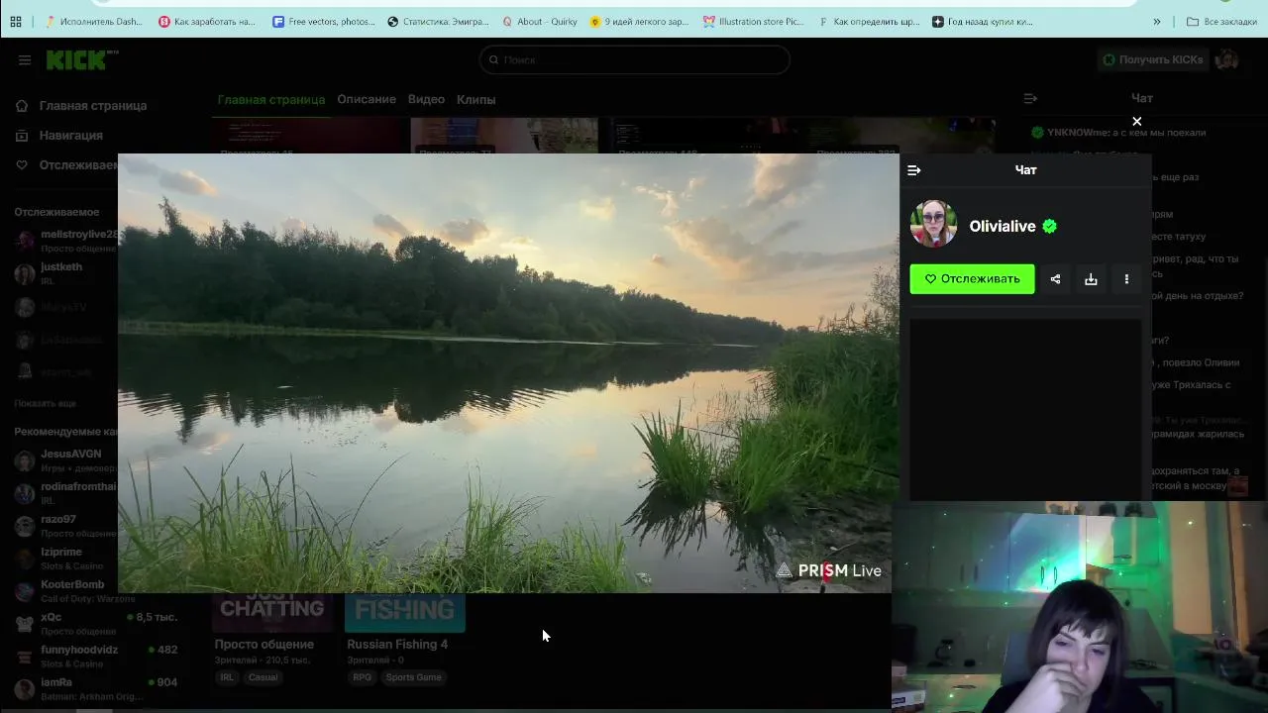Screen dimensions: 1268x713
Task: Open iamRa recommended channel
Action: [94, 689]
